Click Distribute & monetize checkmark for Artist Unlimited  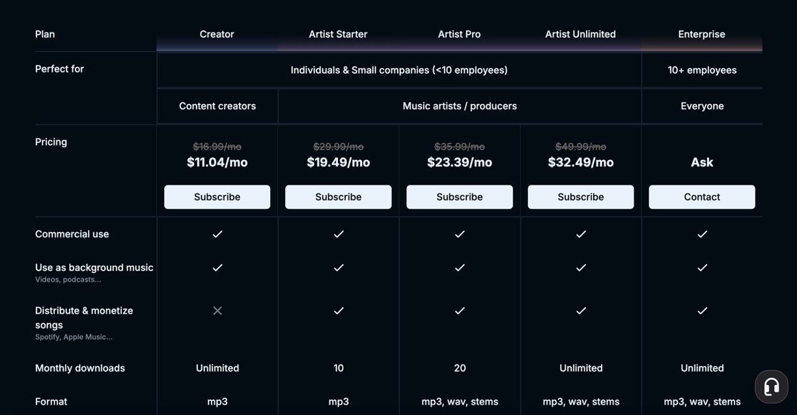581,311
